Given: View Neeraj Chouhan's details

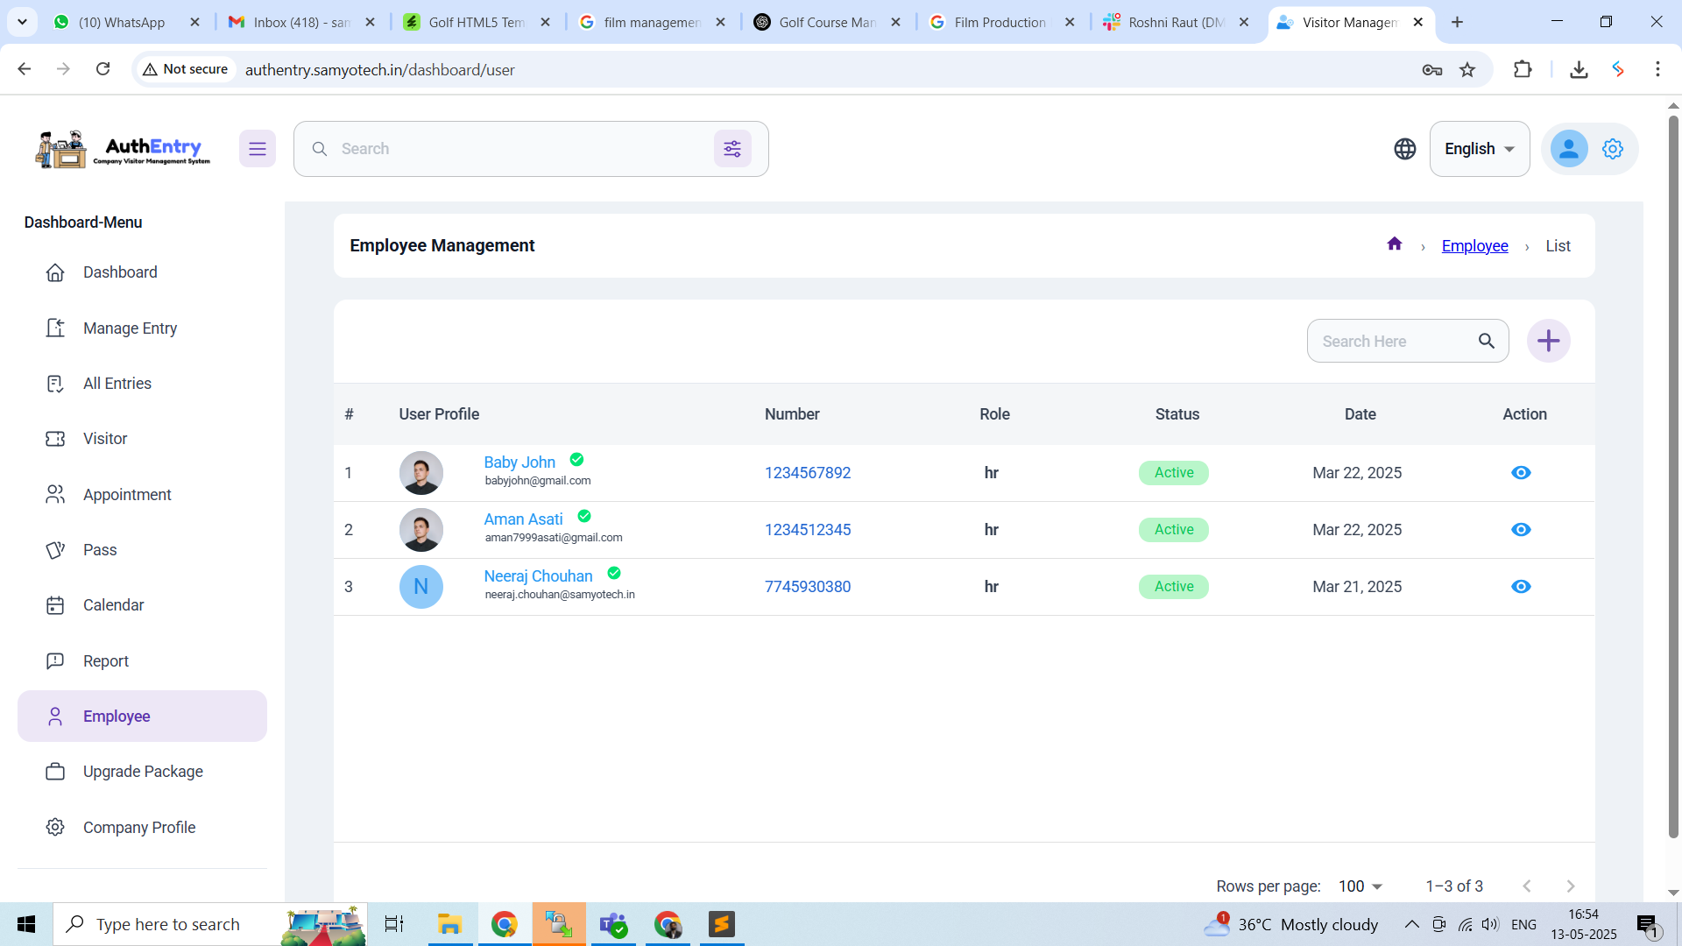Looking at the screenshot, I should (1521, 586).
